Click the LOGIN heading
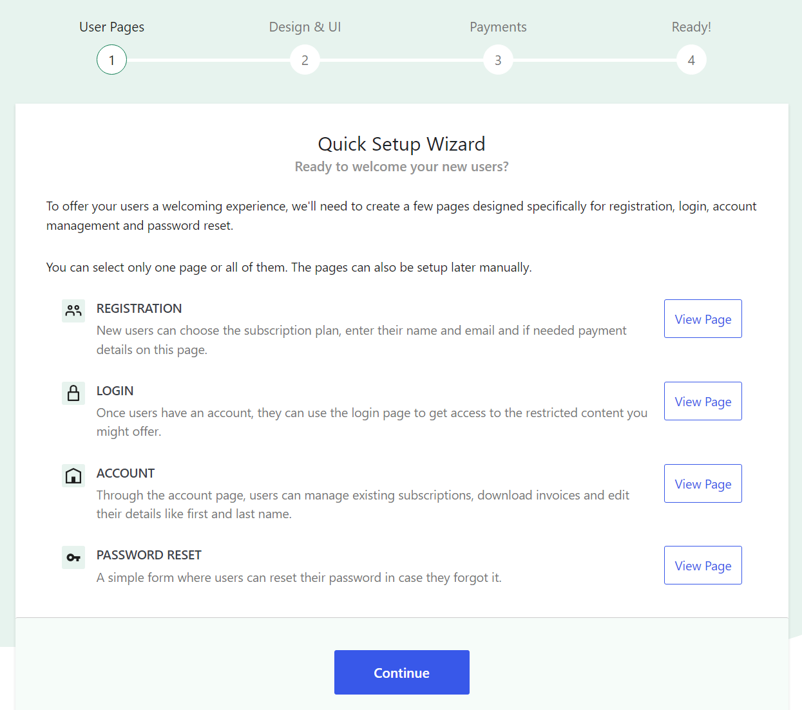The height and width of the screenshot is (710, 802). 115,391
